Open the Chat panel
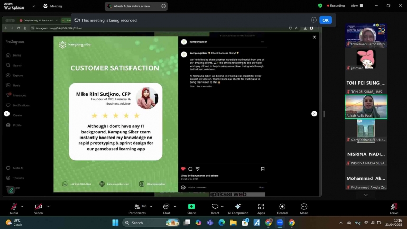 point(166,209)
